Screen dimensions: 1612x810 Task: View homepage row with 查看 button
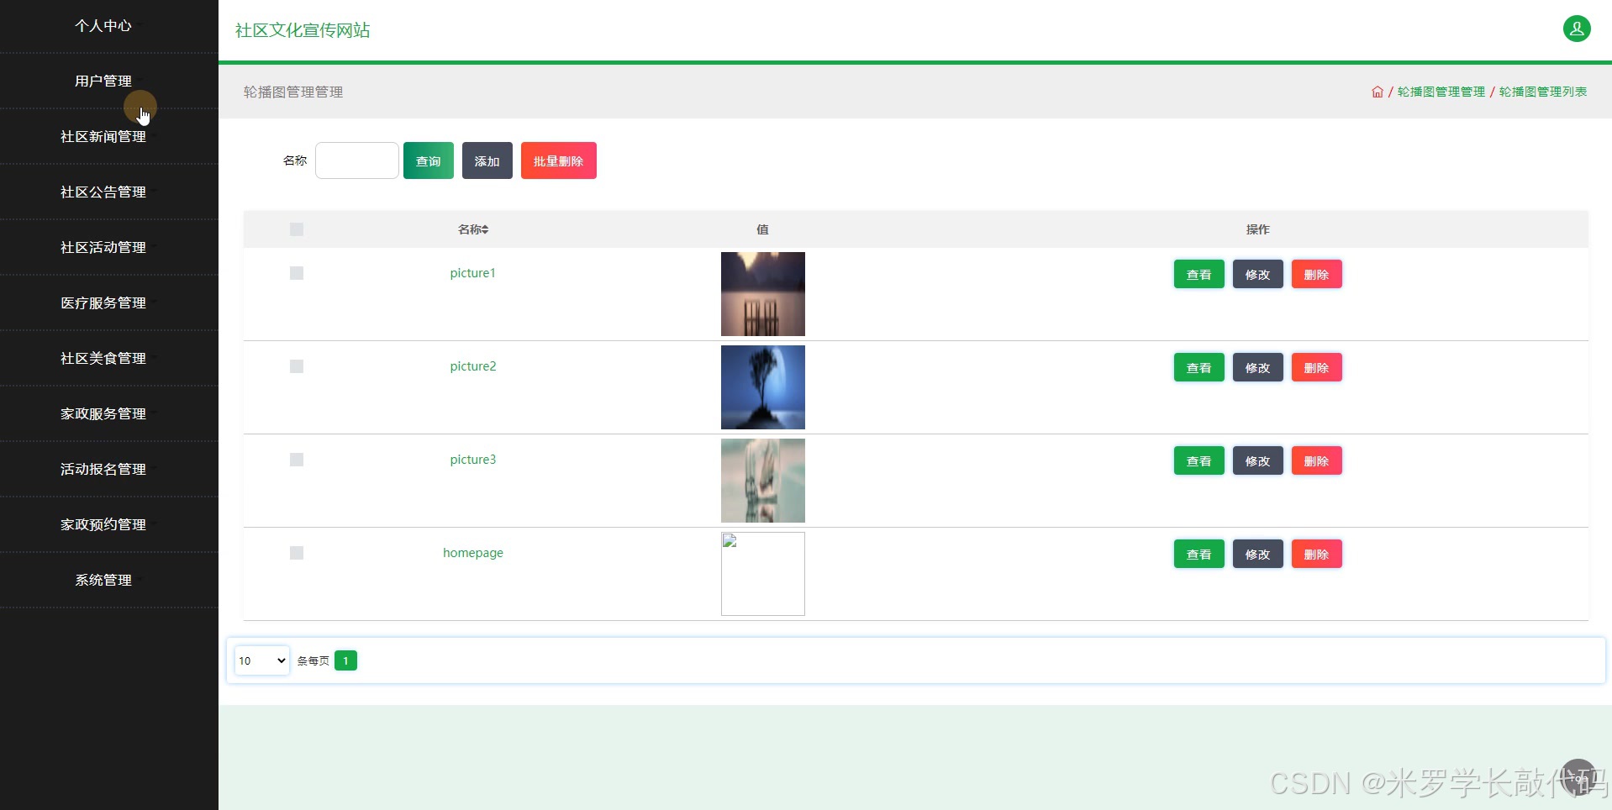point(1199,554)
